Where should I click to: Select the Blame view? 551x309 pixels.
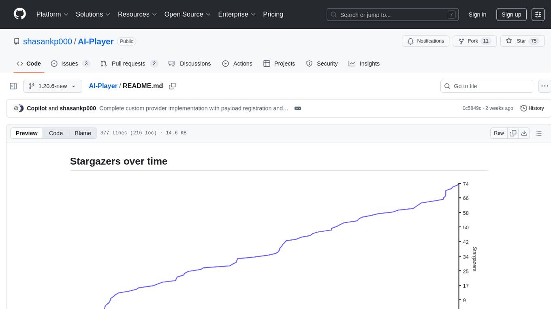click(83, 133)
